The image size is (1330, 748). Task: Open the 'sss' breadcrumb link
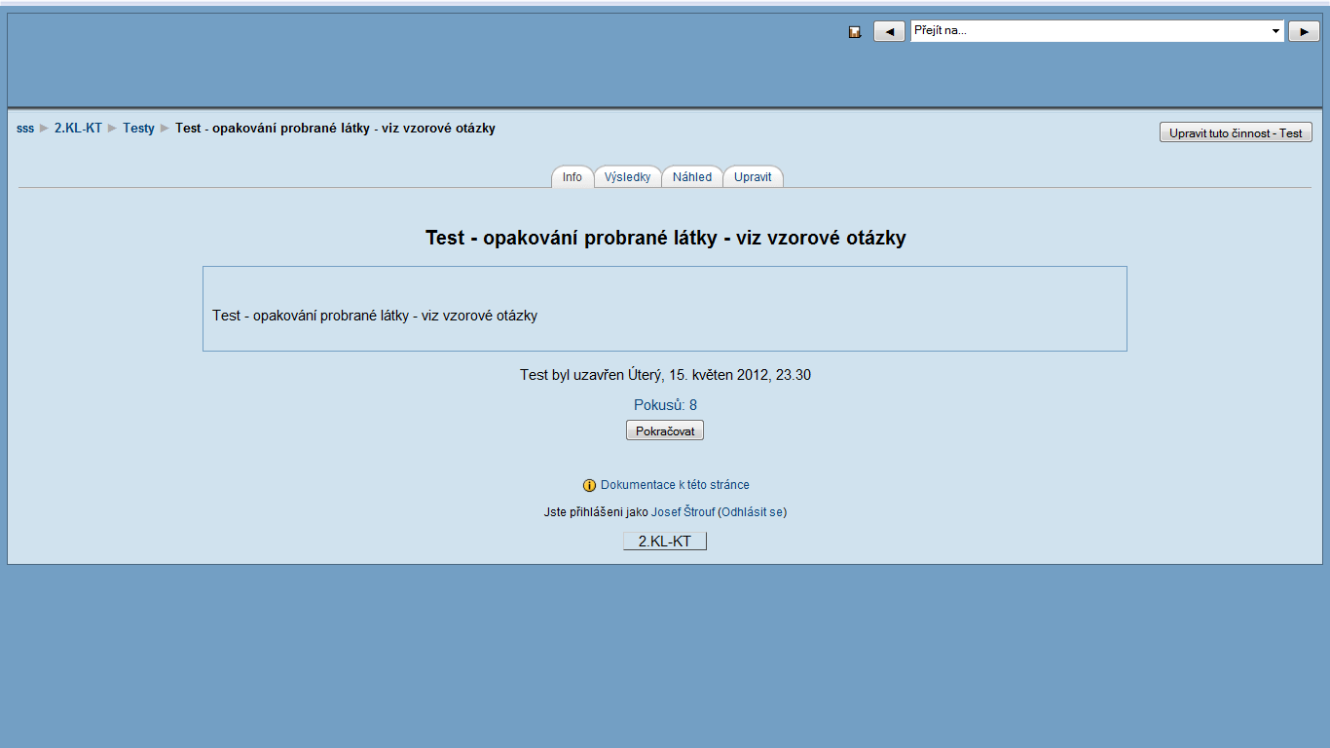pos(25,129)
